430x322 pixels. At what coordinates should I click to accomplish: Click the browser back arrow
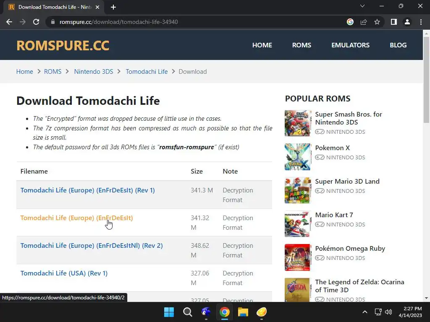click(x=9, y=22)
